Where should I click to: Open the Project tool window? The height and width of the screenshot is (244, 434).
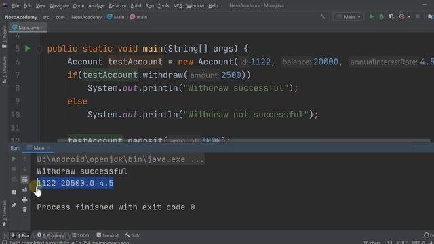[4, 37]
